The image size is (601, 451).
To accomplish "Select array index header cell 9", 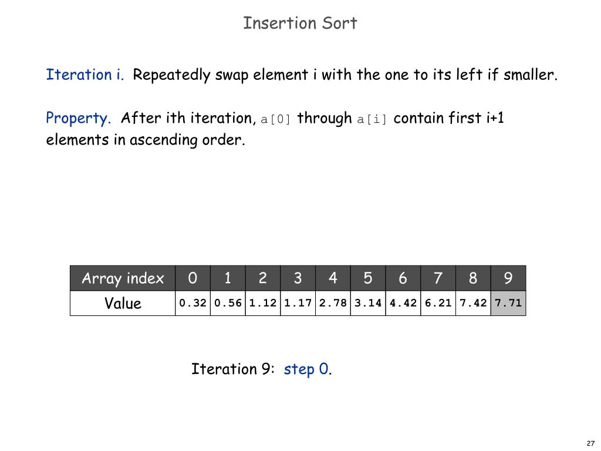I will click(508, 278).
